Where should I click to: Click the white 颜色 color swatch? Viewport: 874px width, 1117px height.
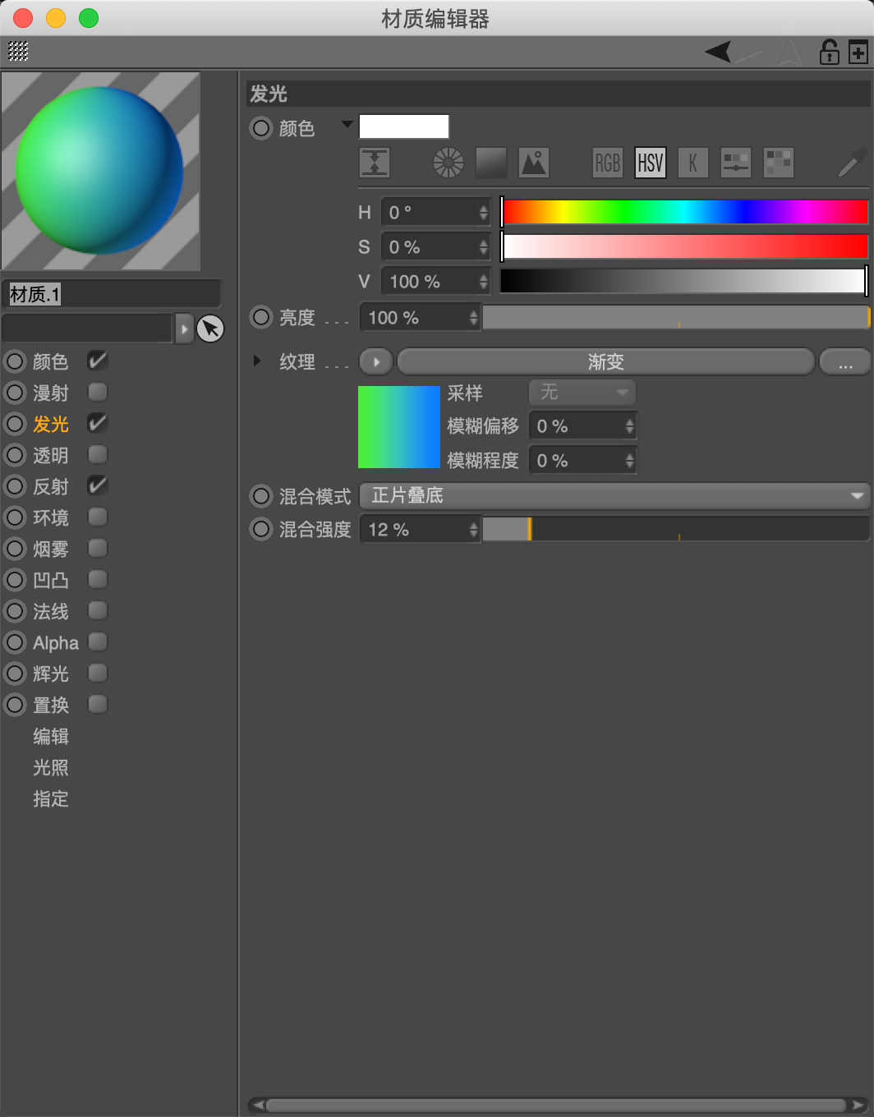(x=404, y=126)
